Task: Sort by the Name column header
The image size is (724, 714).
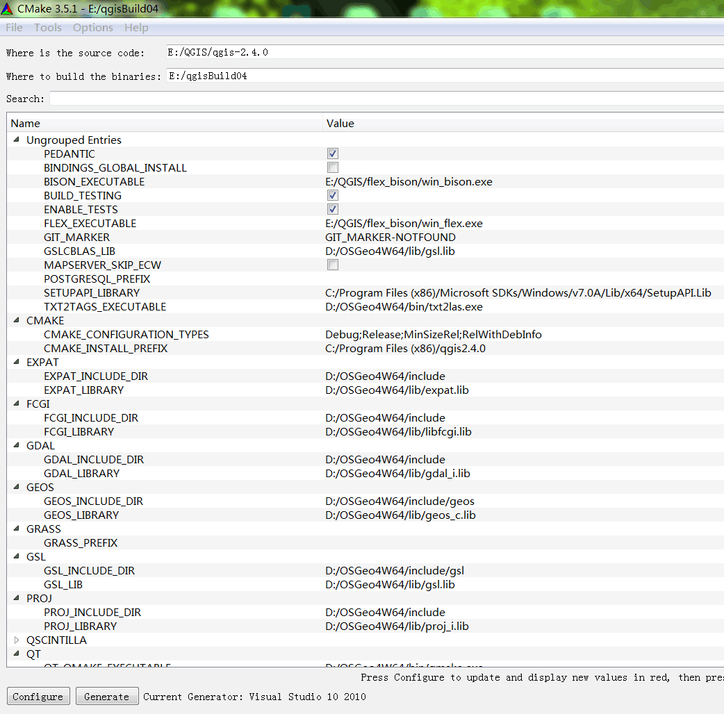Action: [165, 124]
